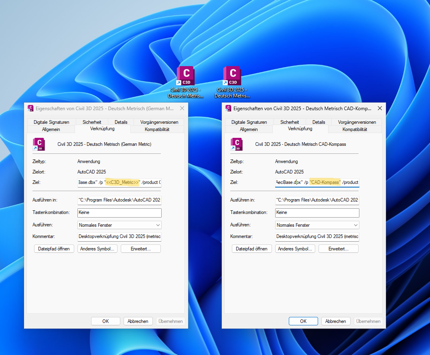Screen dimensions: 430x355
Task: Click the large C3D icon beside the CAD-Kompass name
Action: (x=237, y=144)
